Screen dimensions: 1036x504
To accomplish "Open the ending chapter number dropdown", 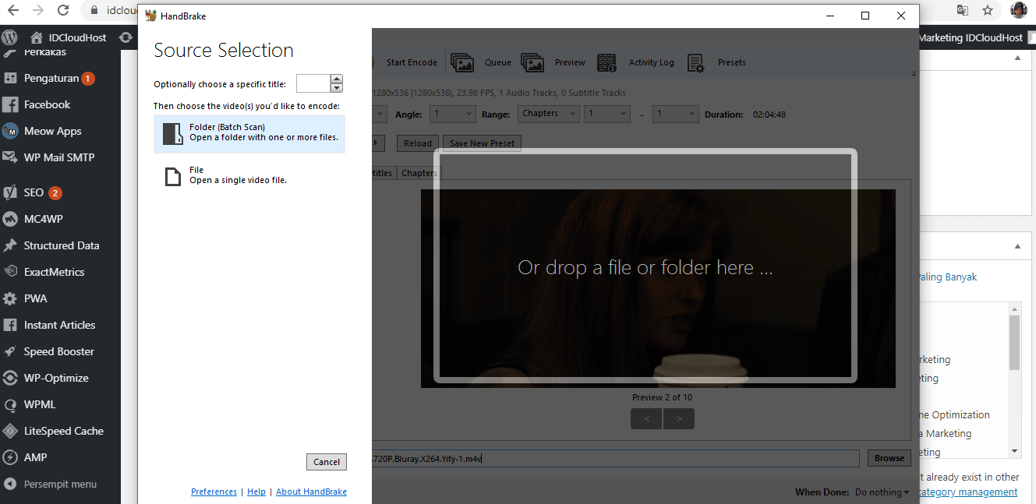I will [675, 114].
